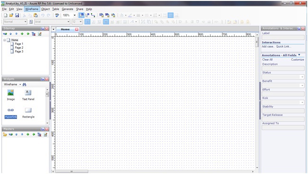Open the View menu
Viewport: 308px width, 174px height.
(19, 9)
